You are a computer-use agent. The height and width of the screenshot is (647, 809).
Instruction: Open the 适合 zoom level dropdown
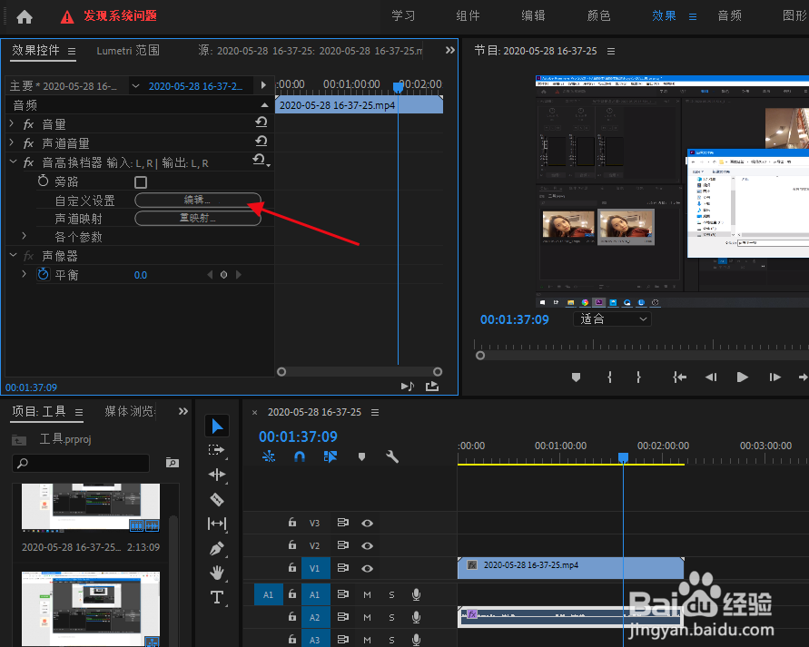click(614, 319)
